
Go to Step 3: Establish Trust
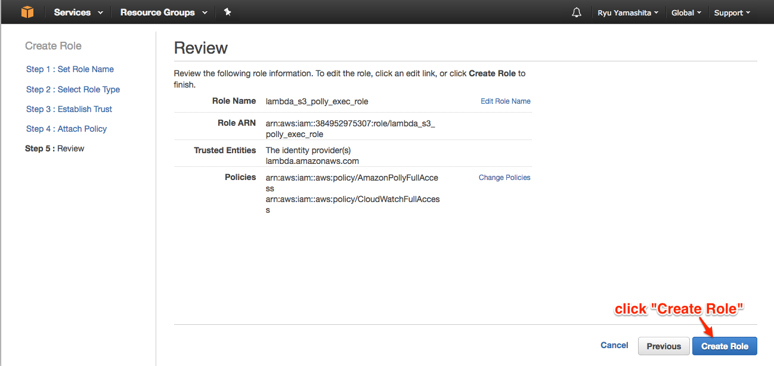69,109
